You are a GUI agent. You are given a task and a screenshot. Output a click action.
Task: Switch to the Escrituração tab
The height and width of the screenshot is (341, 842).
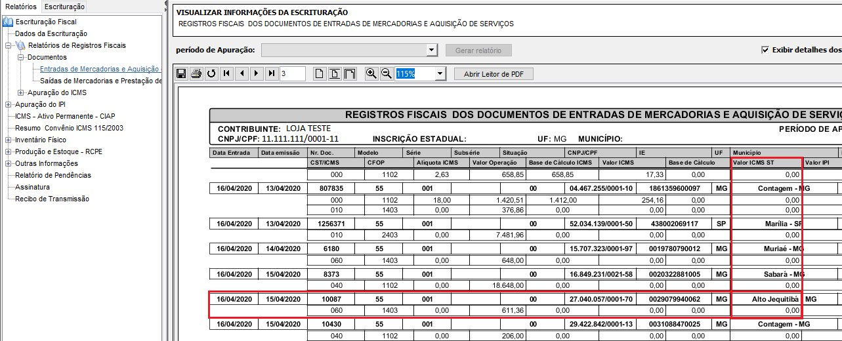(64, 7)
